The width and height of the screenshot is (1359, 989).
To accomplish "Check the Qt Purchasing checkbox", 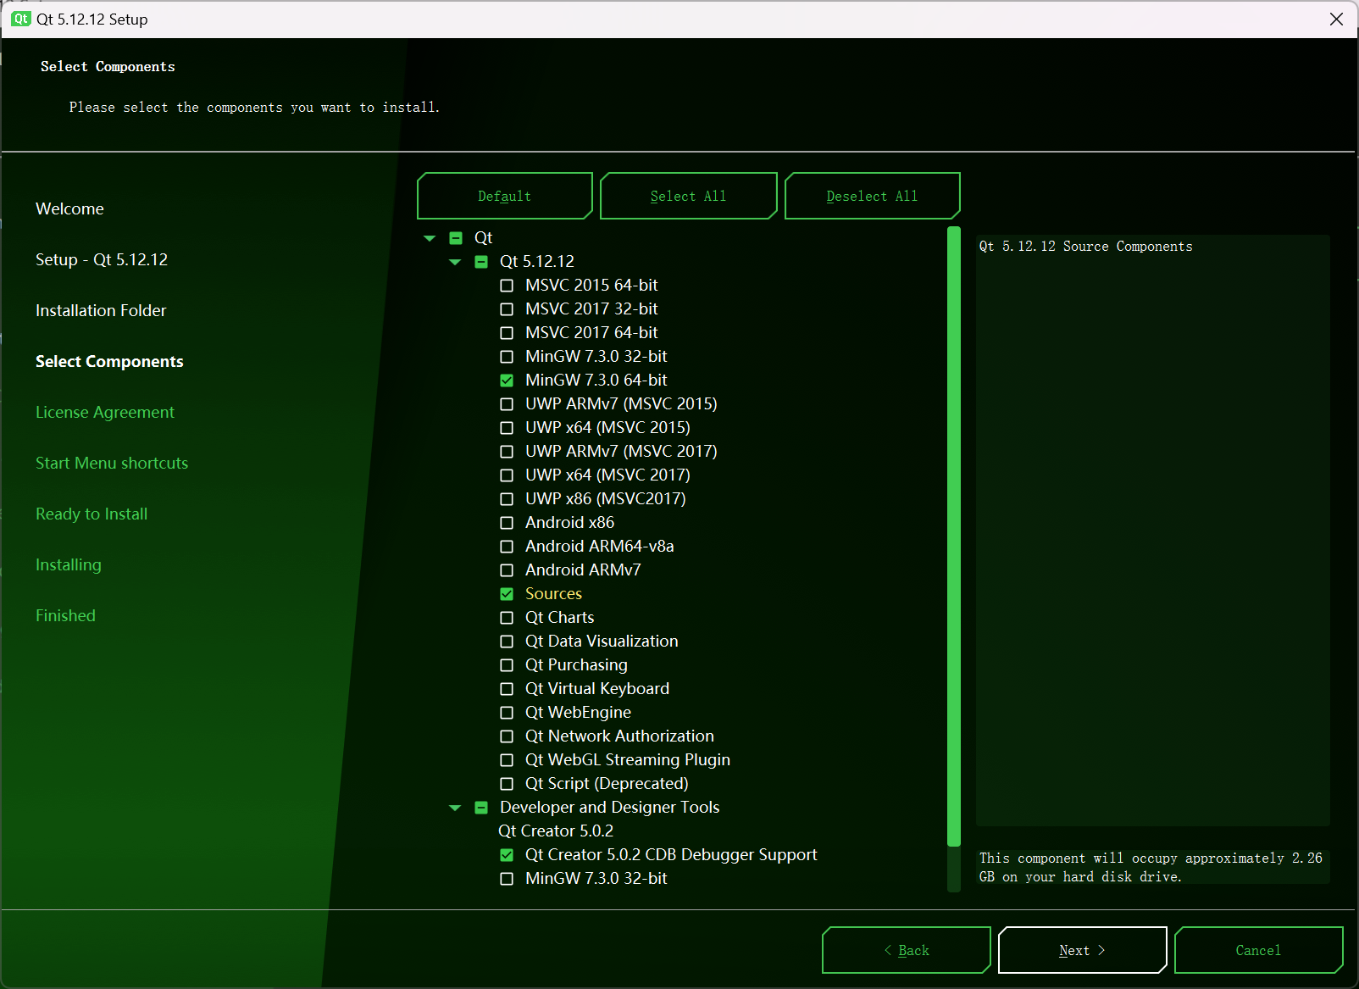I will point(507,665).
